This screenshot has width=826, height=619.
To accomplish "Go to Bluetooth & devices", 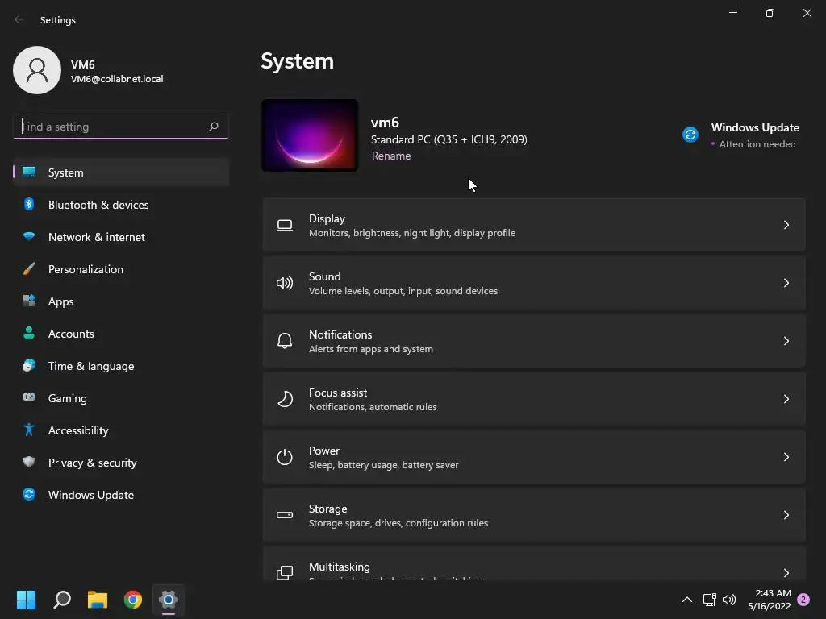I will tap(98, 205).
